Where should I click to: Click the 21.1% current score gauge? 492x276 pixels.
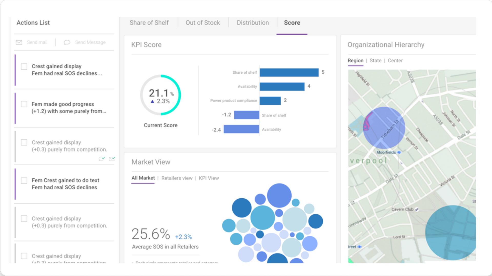tap(161, 95)
